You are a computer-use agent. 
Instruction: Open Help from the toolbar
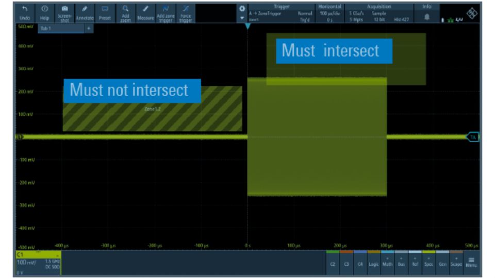click(45, 12)
